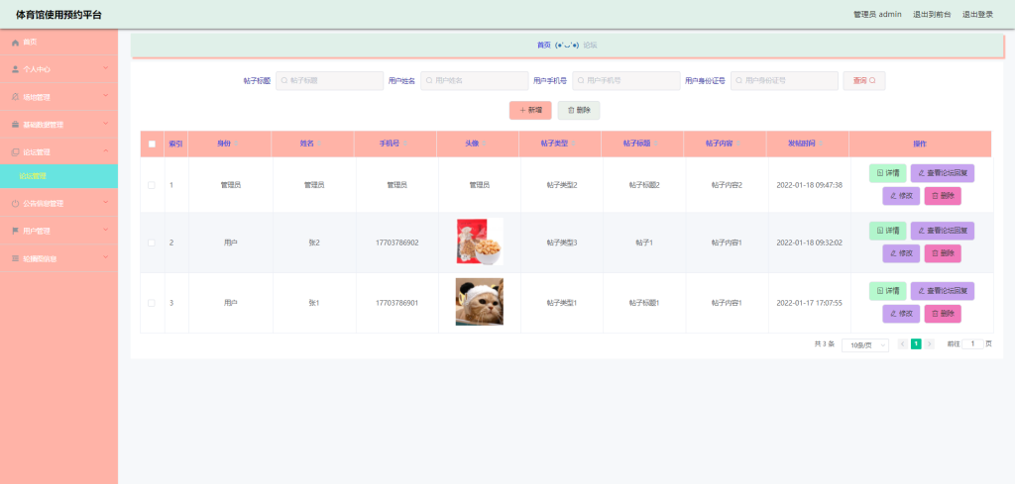Click 论坛 in the breadcrumb bar

(590, 46)
